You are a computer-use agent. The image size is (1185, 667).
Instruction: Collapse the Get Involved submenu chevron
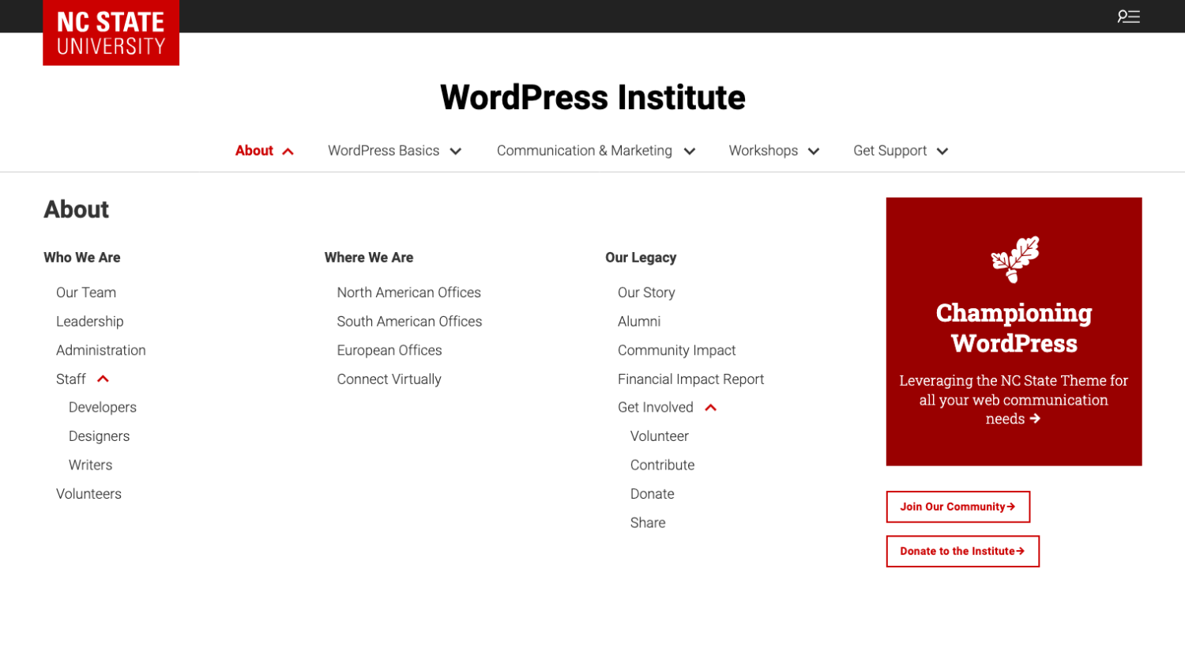(x=710, y=408)
